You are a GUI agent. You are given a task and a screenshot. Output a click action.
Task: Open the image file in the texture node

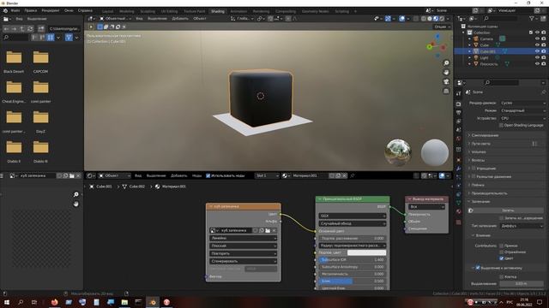(x=268, y=230)
